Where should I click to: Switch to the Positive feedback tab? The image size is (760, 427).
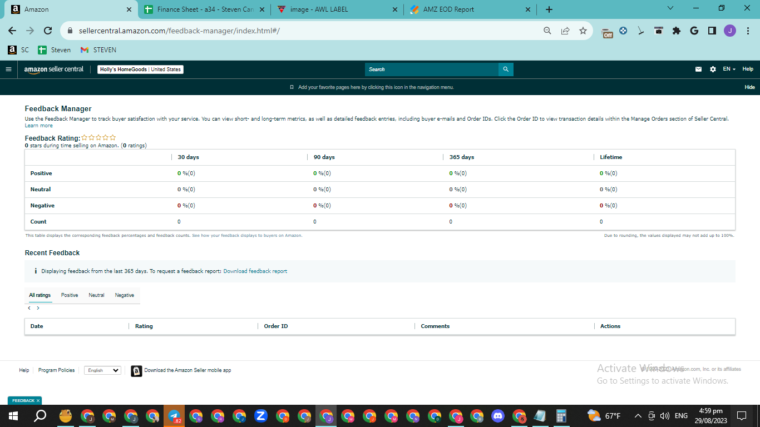70,295
